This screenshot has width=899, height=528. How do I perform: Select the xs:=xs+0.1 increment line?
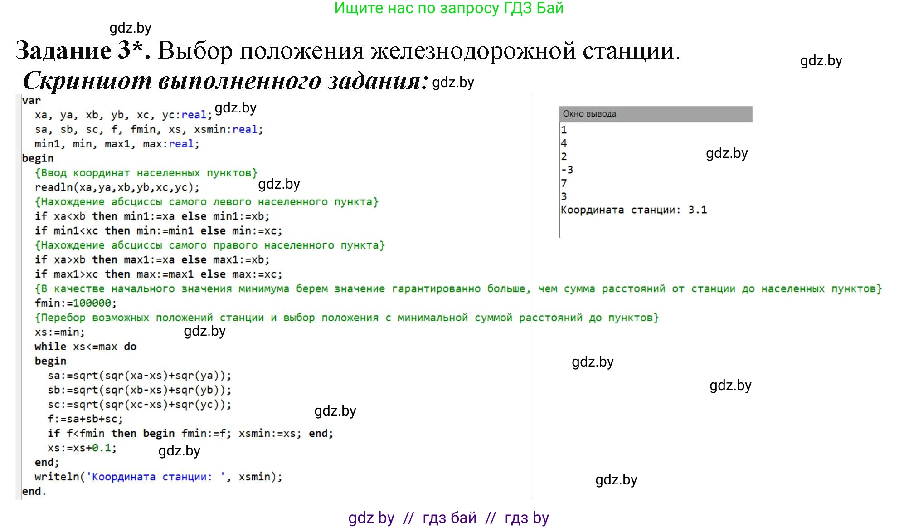click(x=82, y=448)
